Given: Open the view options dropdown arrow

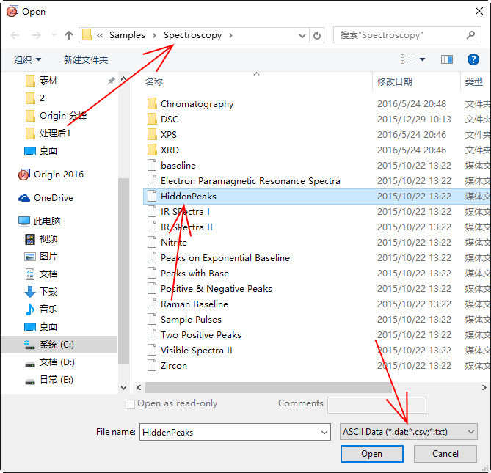Looking at the screenshot, I should (x=422, y=59).
